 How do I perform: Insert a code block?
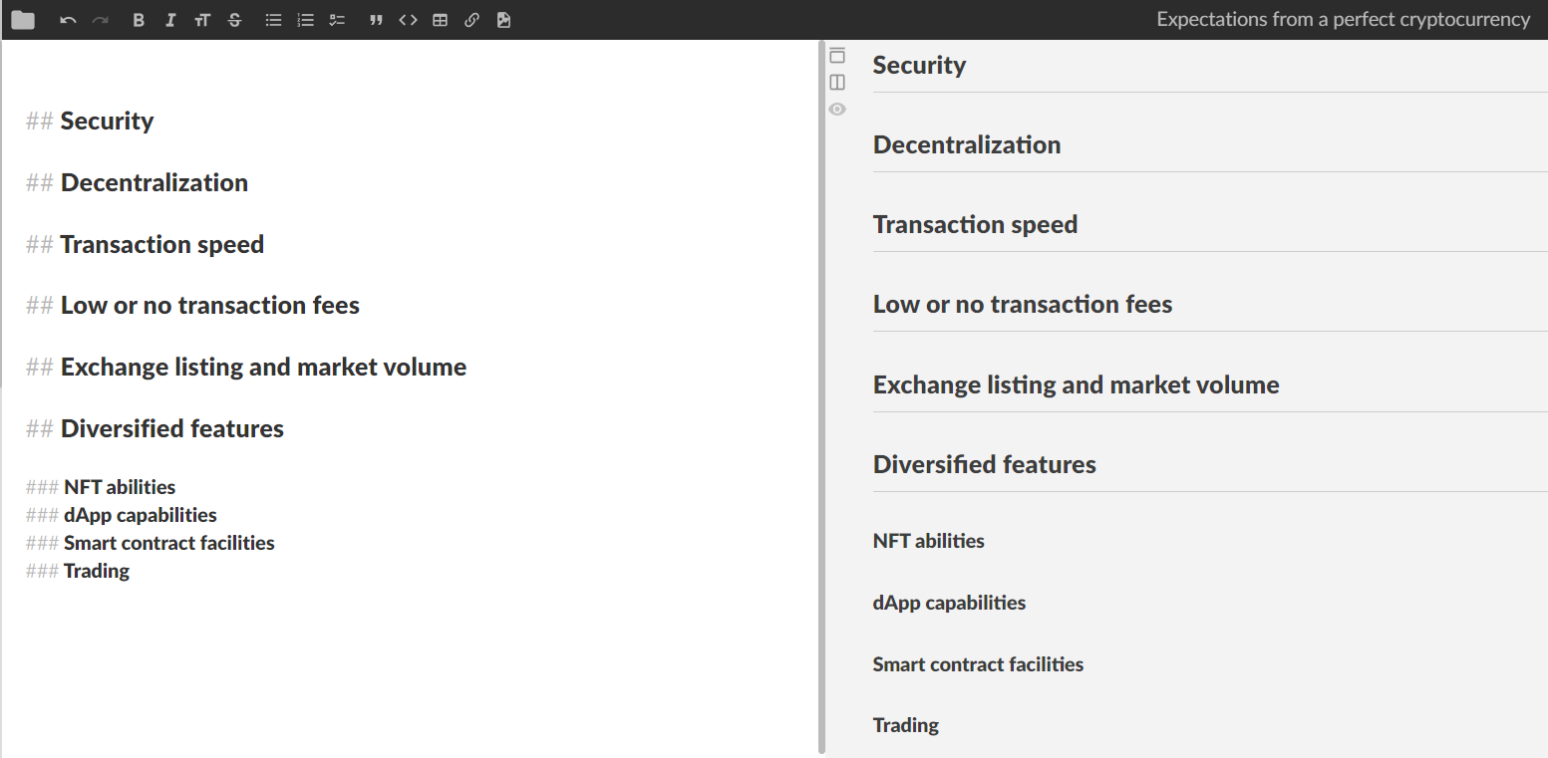tap(408, 20)
